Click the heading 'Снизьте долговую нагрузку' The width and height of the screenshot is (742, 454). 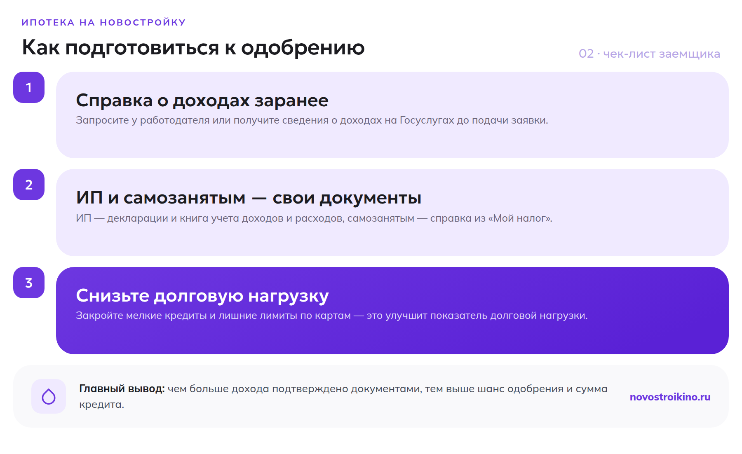tap(202, 296)
